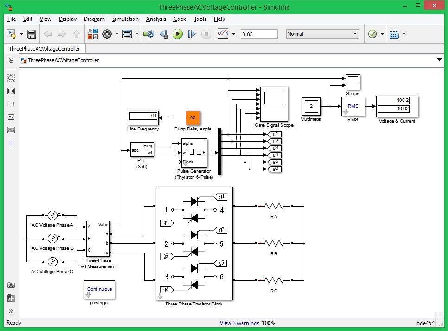Select the Zoom tool in the palette
This screenshot has width=448, height=331.
[11, 78]
